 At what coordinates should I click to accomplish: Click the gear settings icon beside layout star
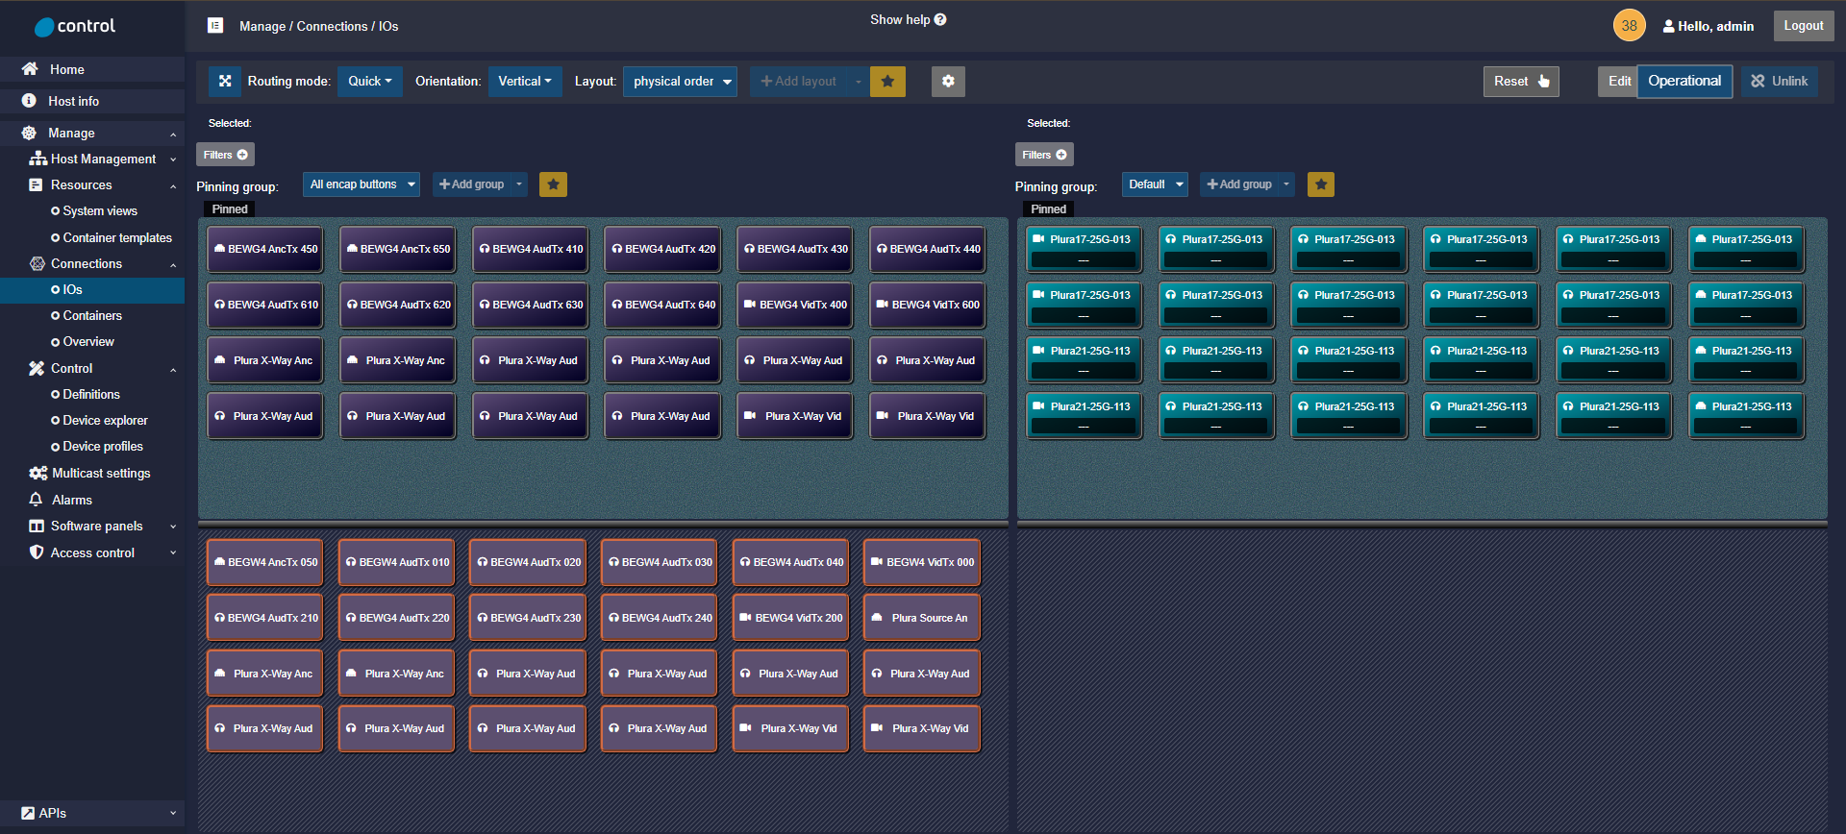point(948,82)
